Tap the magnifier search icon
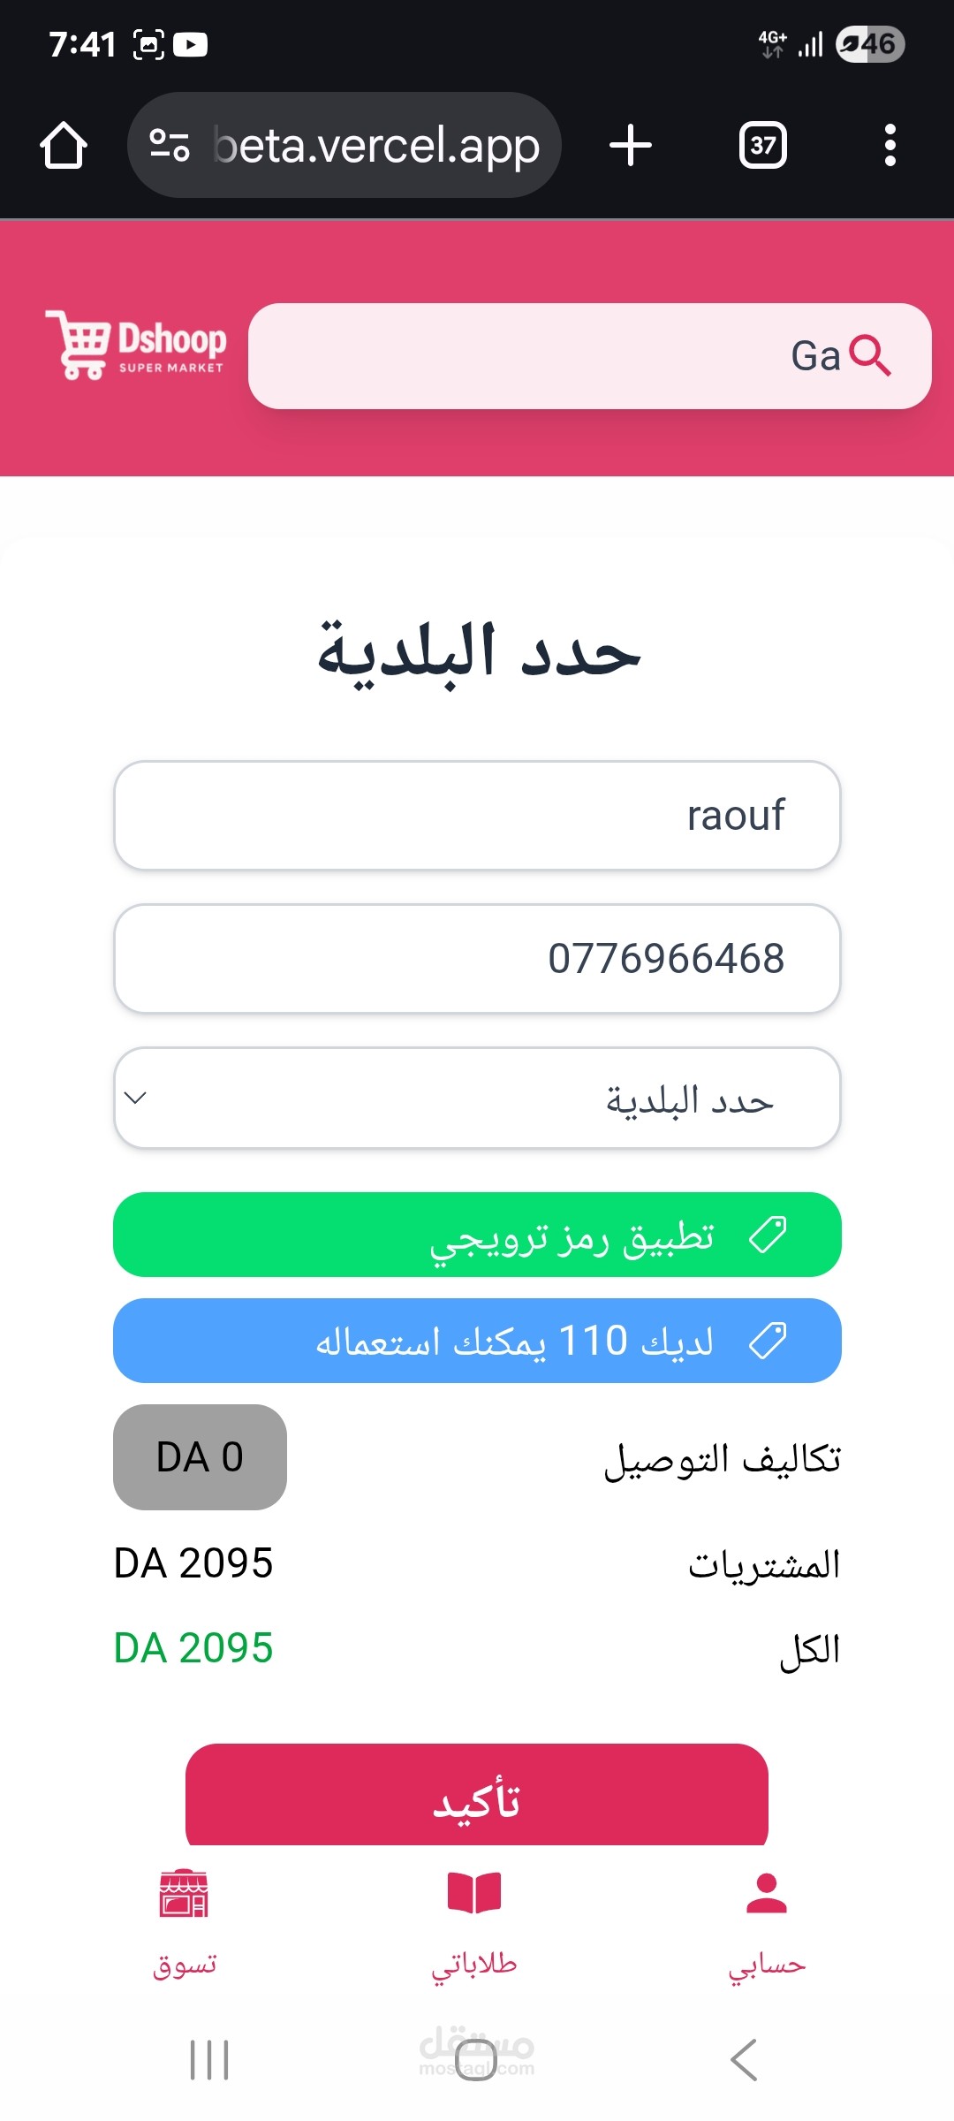Image resolution: width=954 pixels, height=2121 pixels. pos(870,356)
